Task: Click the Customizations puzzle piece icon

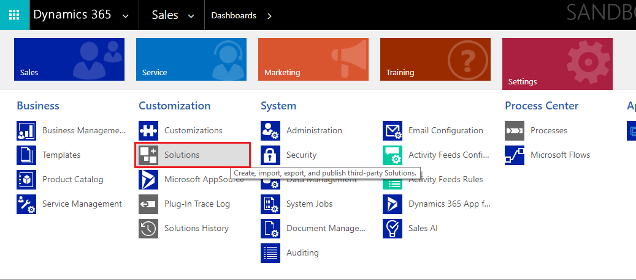Action: click(x=148, y=131)
